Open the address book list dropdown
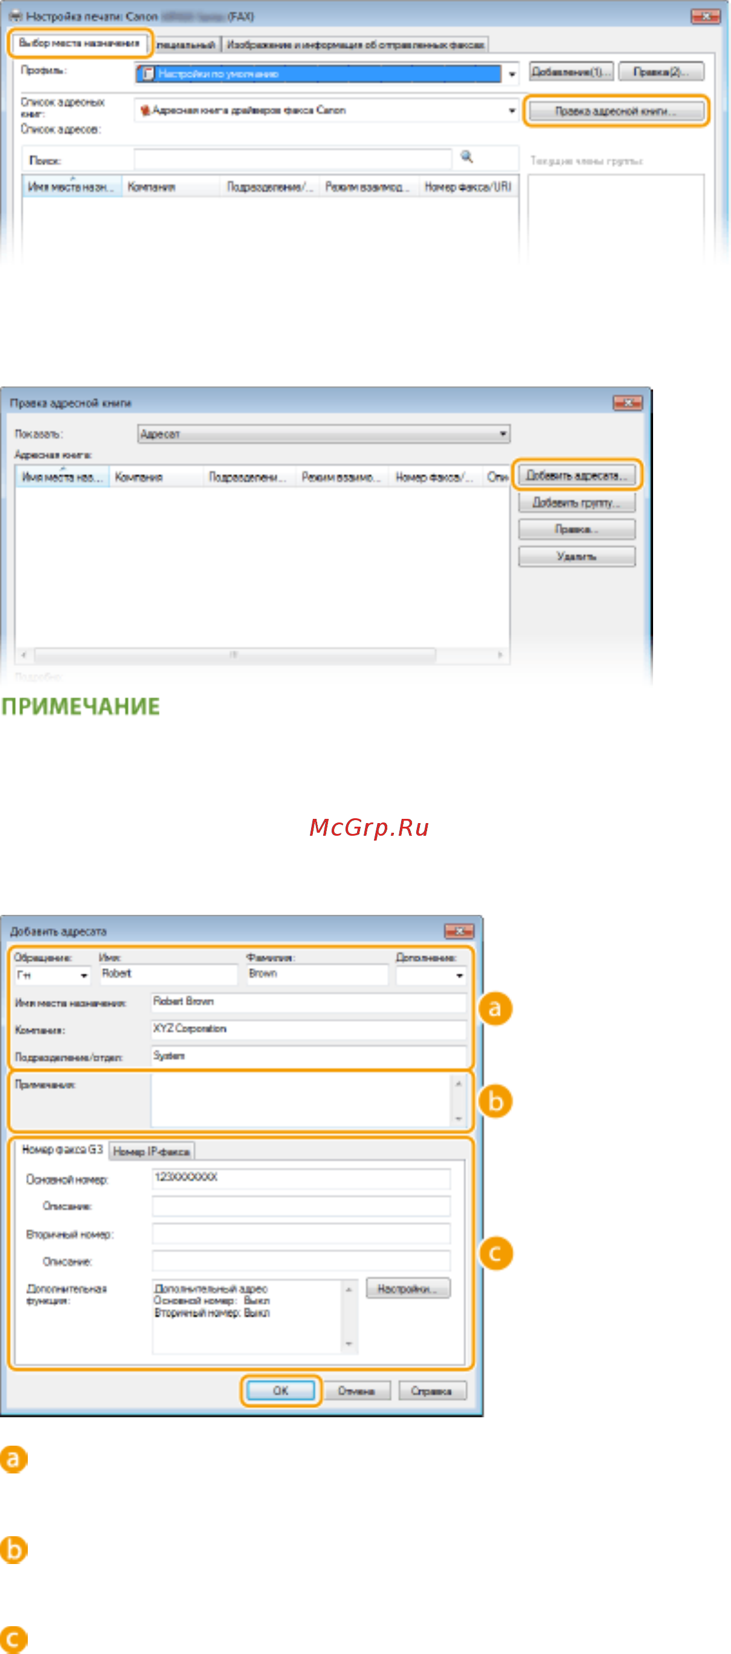731x1654 pixels. click(x=512, y=111)
